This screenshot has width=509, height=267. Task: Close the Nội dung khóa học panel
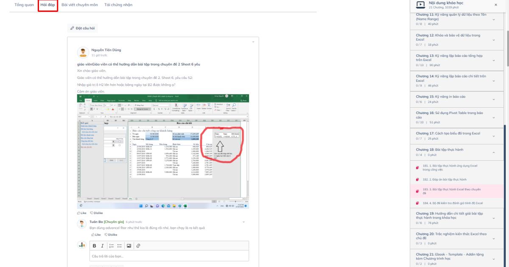pyautogui.click(x=496, y=5)
